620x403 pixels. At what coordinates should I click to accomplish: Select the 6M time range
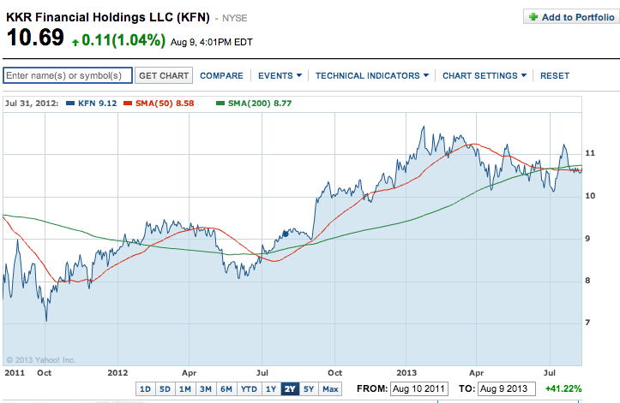coord(226,389)
